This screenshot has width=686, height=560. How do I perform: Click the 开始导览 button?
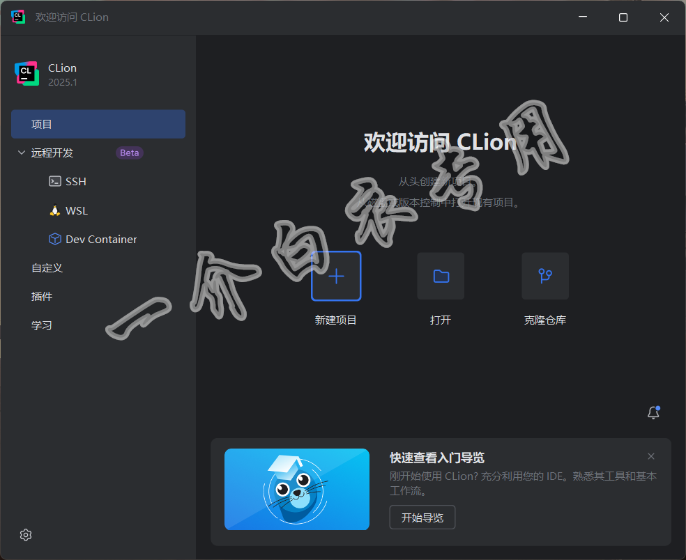click(x=422, y=518)
